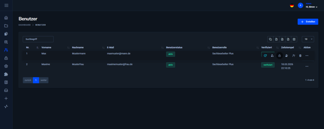Click the outlined user icon for Max

294,56
